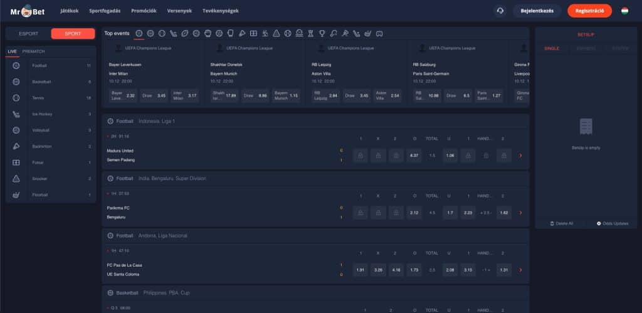Select the football icon in Top events
This screenshot has width=642, height=313.
[139, 33]
